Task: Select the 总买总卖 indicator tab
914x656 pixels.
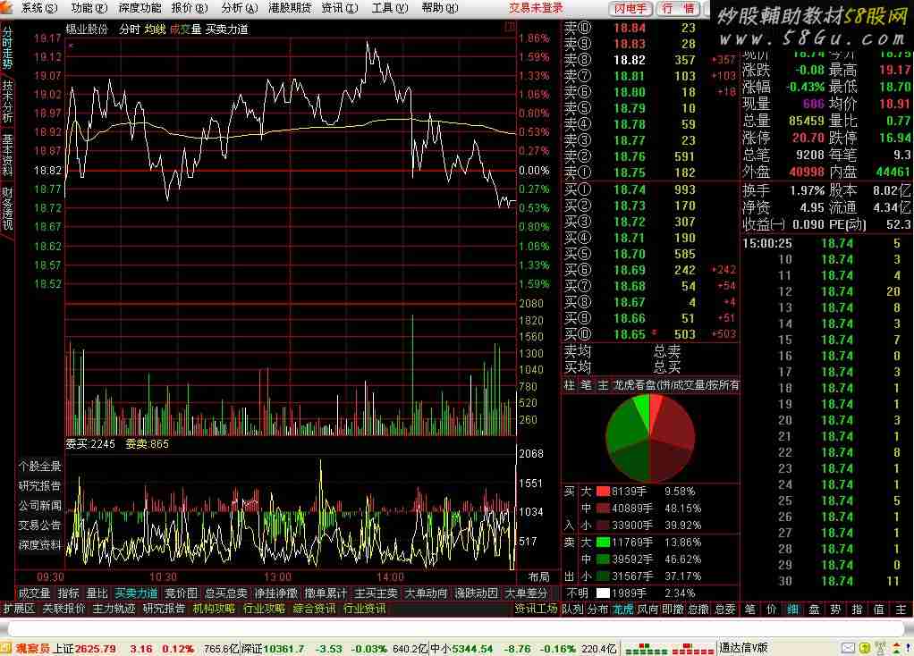Action: (226, 593)
